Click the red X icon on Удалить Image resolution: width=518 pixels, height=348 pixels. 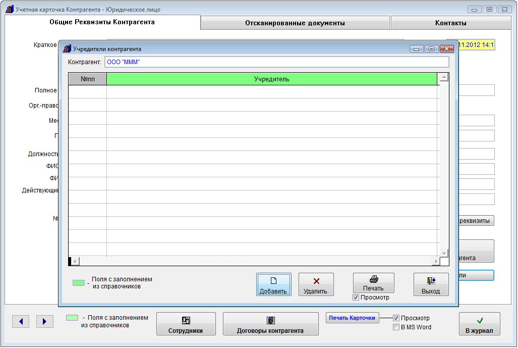pos(316,281)
